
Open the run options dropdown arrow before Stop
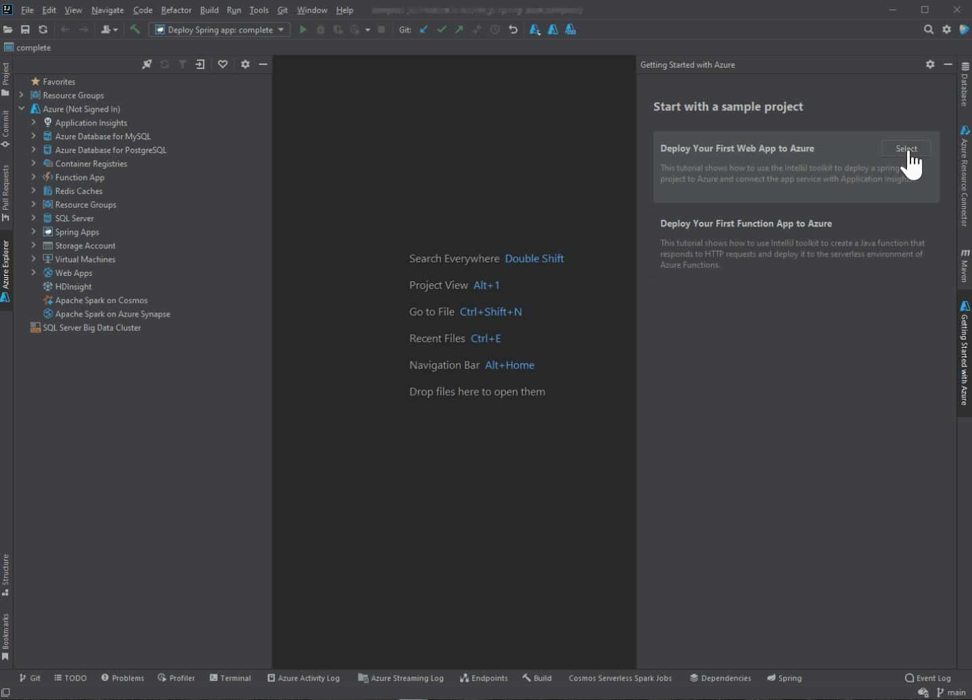pos(367,30)
